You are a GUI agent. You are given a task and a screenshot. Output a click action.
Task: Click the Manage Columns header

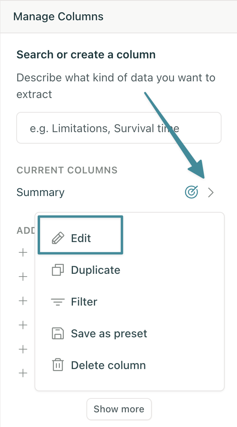click(58, 16)
